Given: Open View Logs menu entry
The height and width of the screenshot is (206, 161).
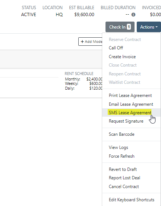Looking at the screenshot, I should click(x=131, y=147).
